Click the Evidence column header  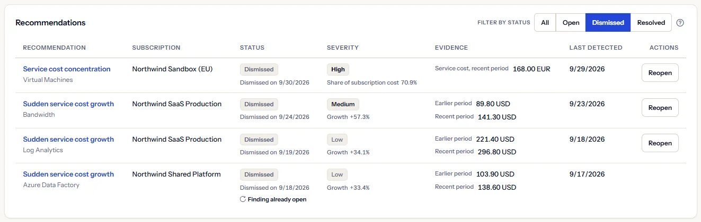point(451,48)
